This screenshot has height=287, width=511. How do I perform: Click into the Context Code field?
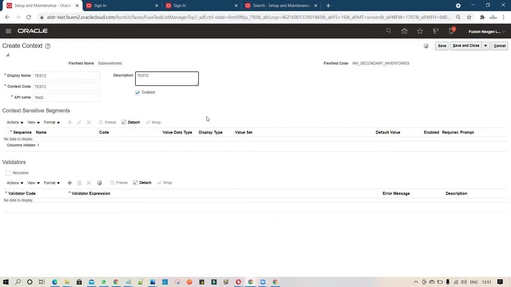[66, 86]
